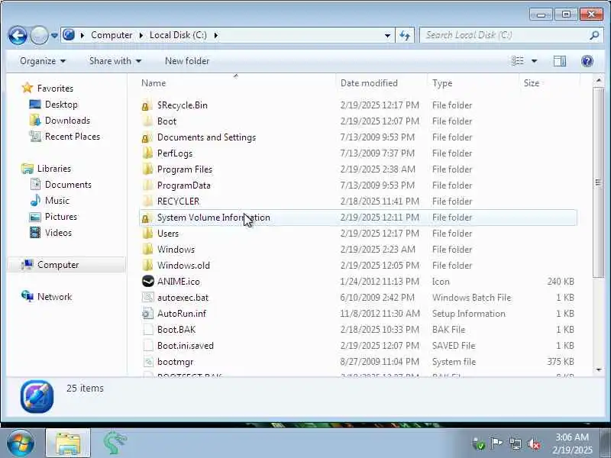This screenshot has width=611, height=458.
Task: Click the search magnifier icon
Action: click(x=594, y=35)
